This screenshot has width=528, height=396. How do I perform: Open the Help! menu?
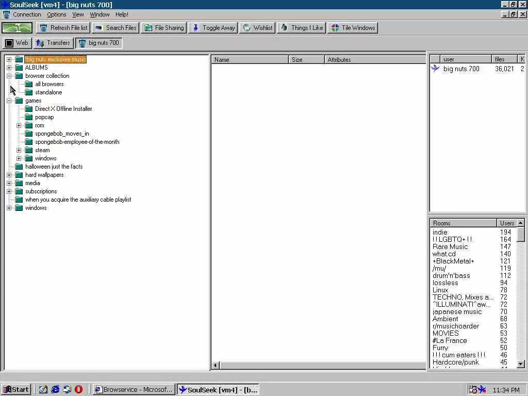[122, 14]
